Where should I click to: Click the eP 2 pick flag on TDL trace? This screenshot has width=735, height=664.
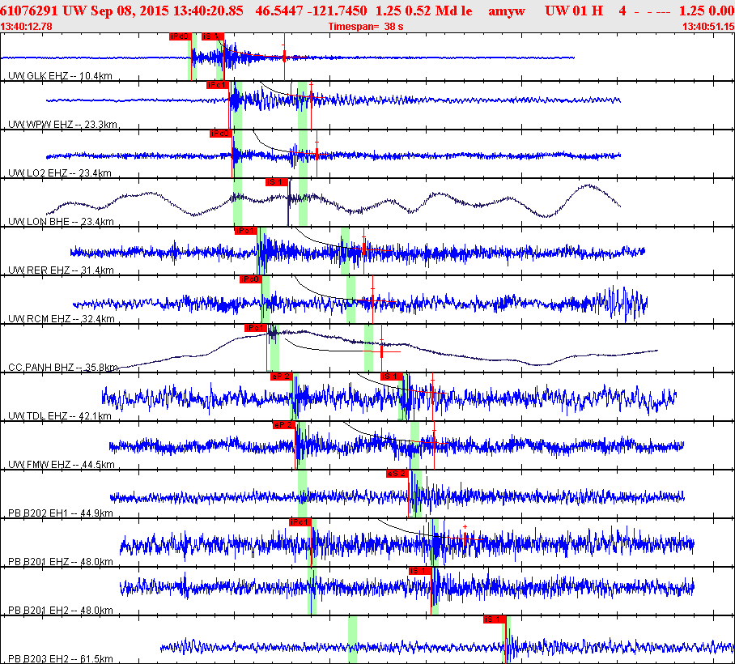[x=281, y=377]
